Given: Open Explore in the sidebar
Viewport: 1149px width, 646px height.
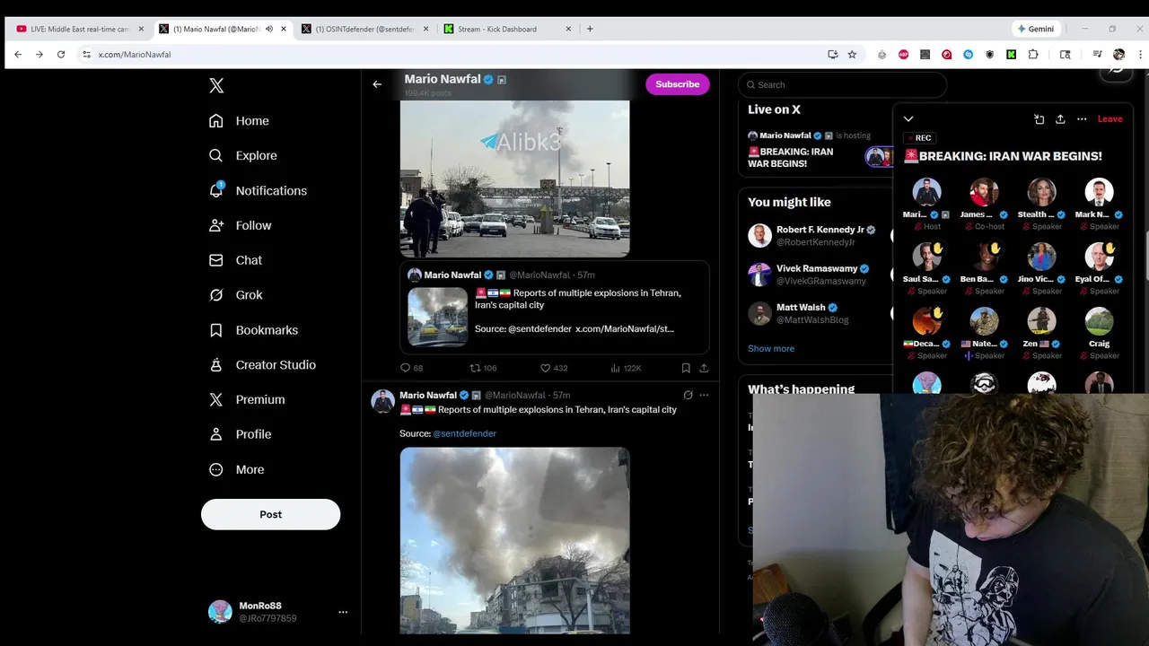Looking at the screenshot, I should [x=242, y=156].
